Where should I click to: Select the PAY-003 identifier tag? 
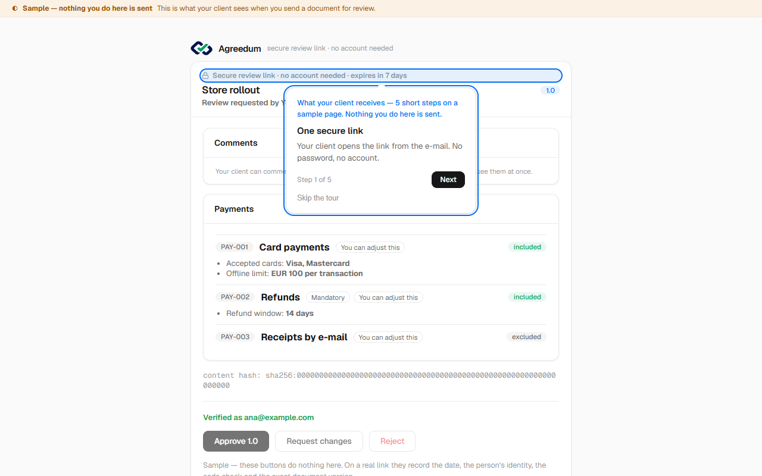coord(235,337)
